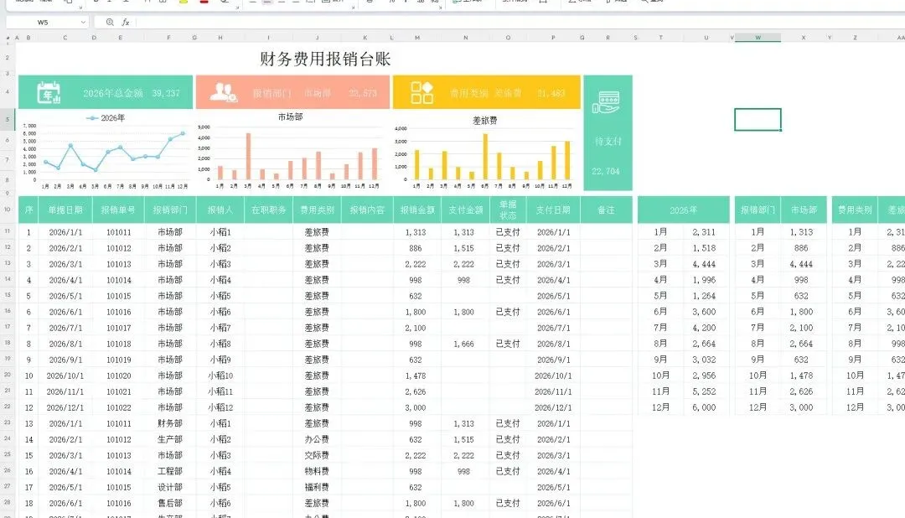The height and width of the screenshot is (518, 905).
Task: Click the 2026年 summary table header
Action: (684, 210)
